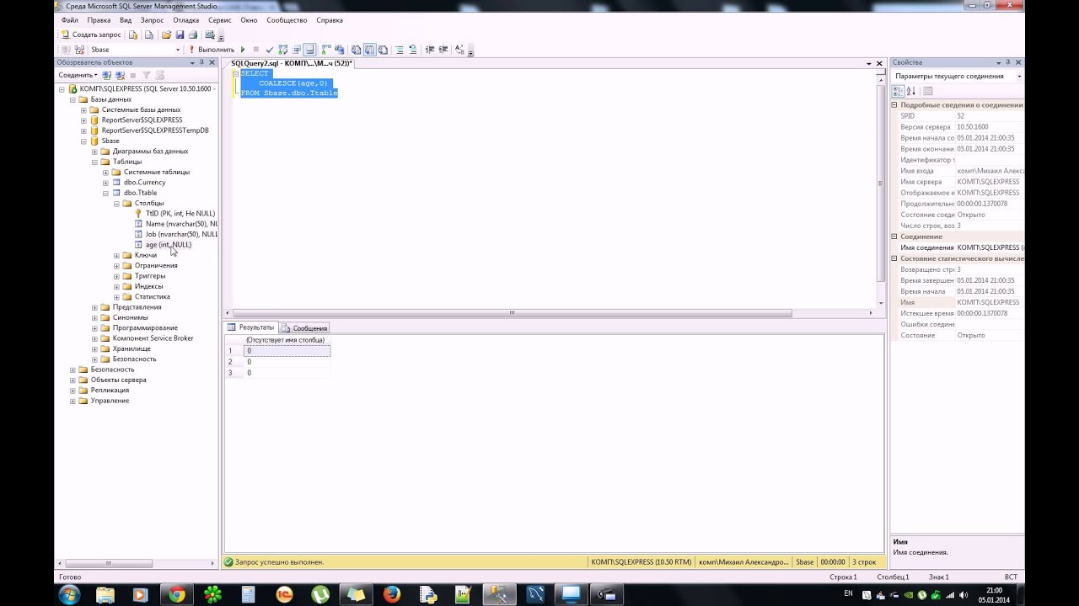Click the Categorized icon in the Properties panel
The image size is (1079, 606).
(899, 91)
